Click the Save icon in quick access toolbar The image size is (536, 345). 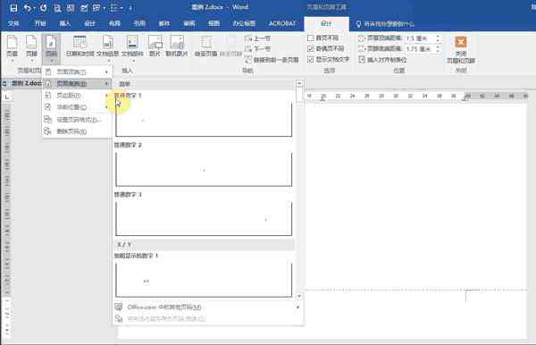pyautogui.click(x=13, y=7)
